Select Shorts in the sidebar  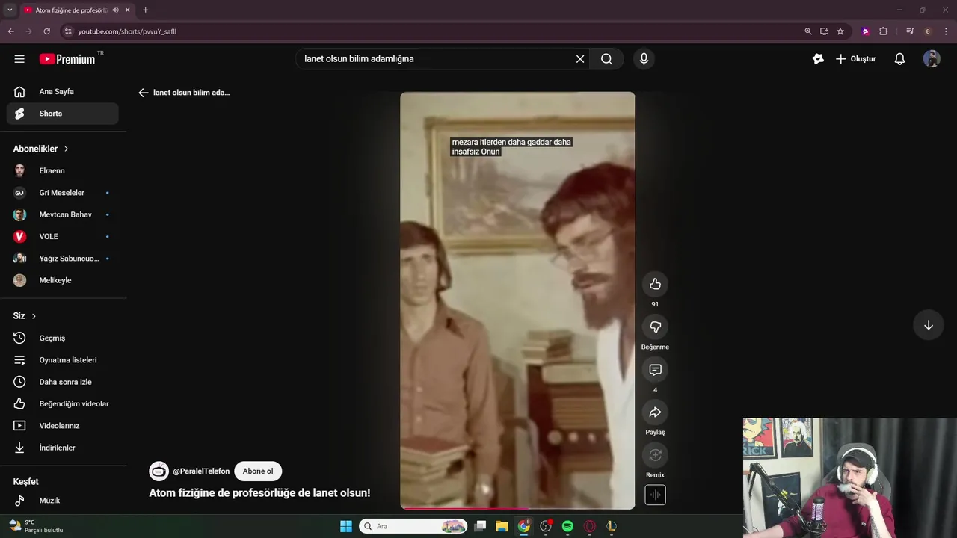63,114
